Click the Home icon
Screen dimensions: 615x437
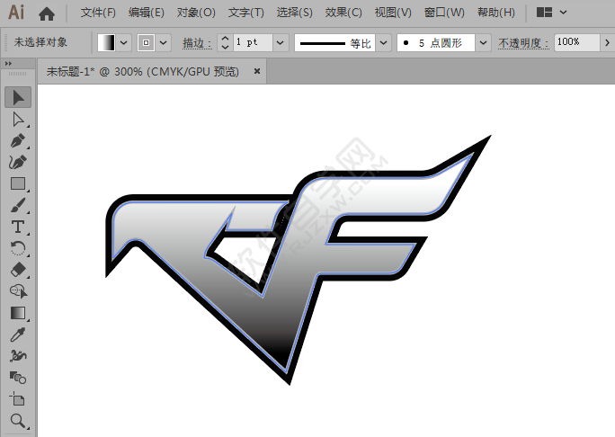47,13
